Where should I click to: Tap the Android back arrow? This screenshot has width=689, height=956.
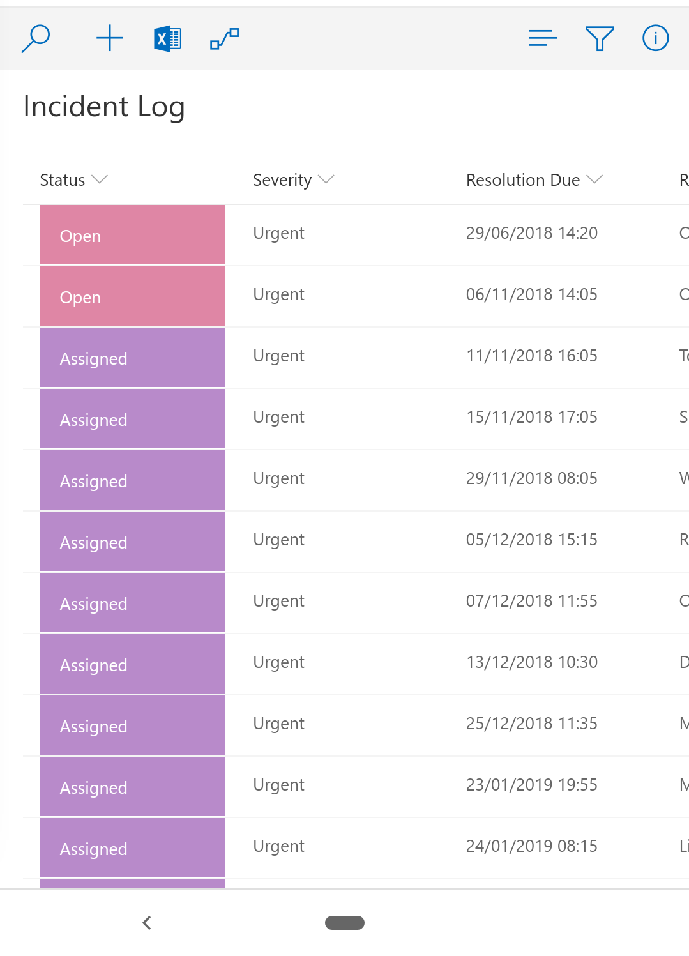147,923
